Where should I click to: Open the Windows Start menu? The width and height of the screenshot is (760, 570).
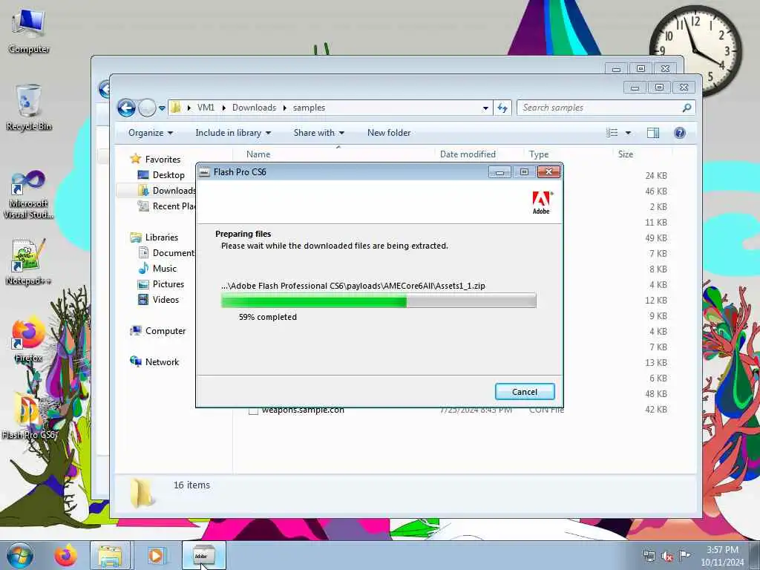[x=20, y=555]
